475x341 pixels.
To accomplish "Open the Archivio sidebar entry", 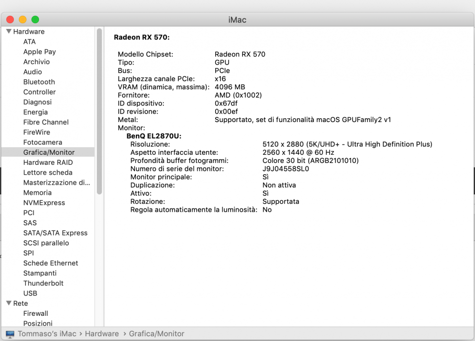I will (x=37, y=62).
